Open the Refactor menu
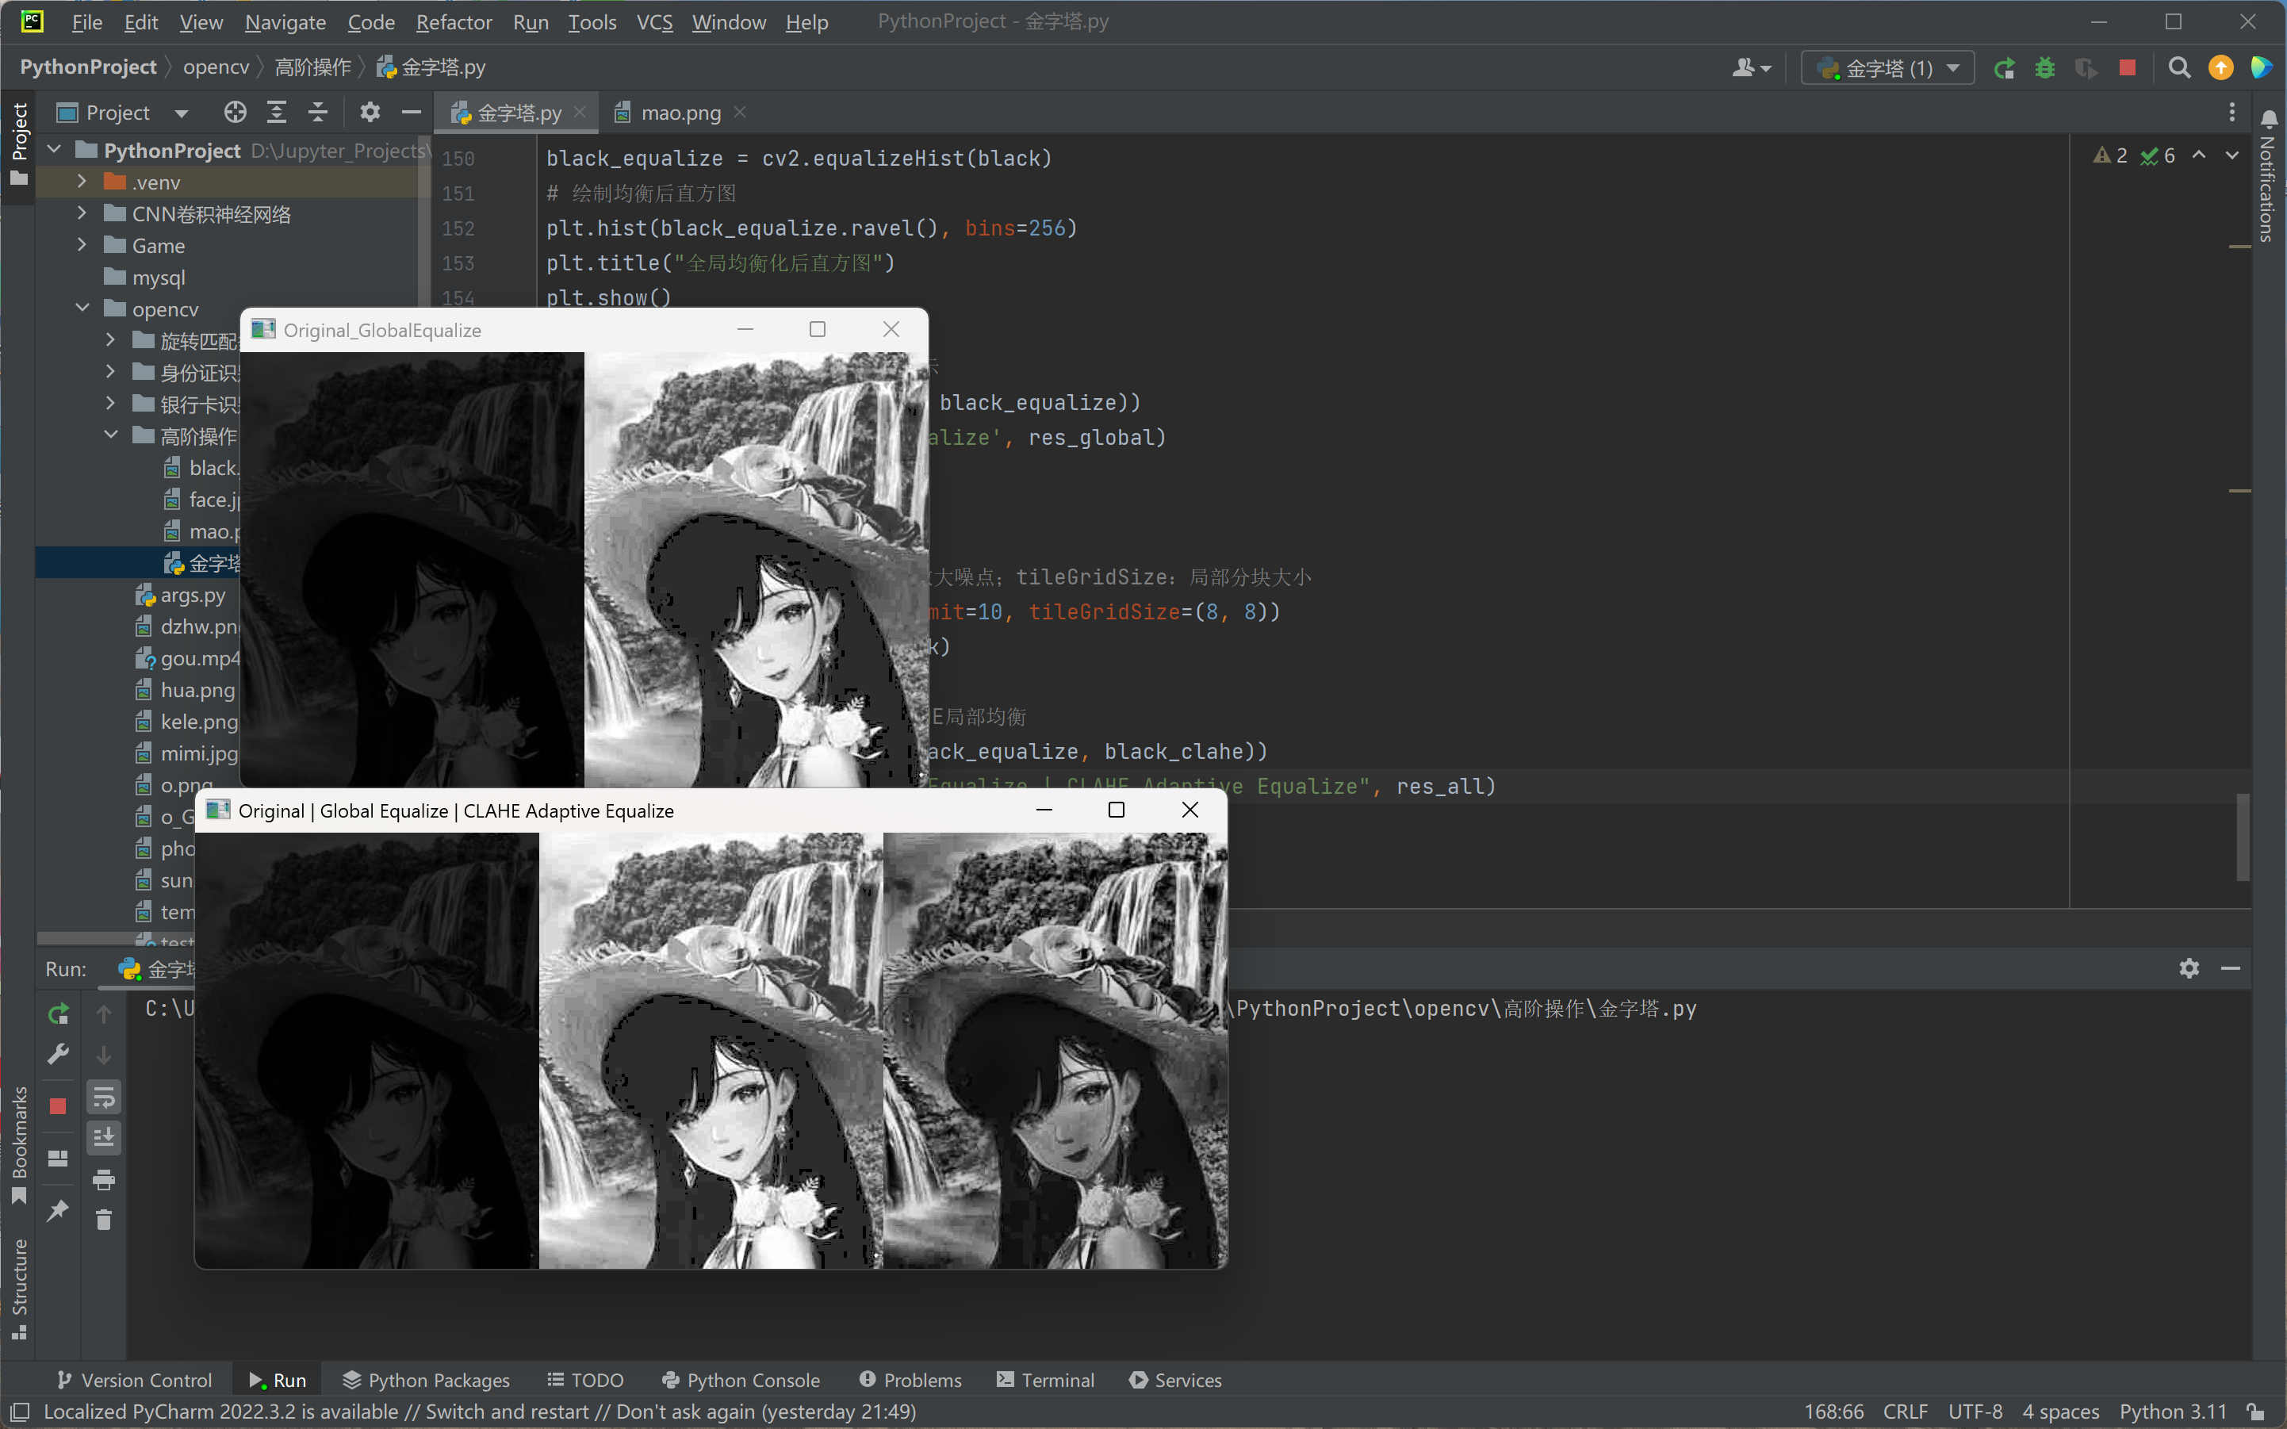This screenshot has height=1429, width=2287. 454,21
